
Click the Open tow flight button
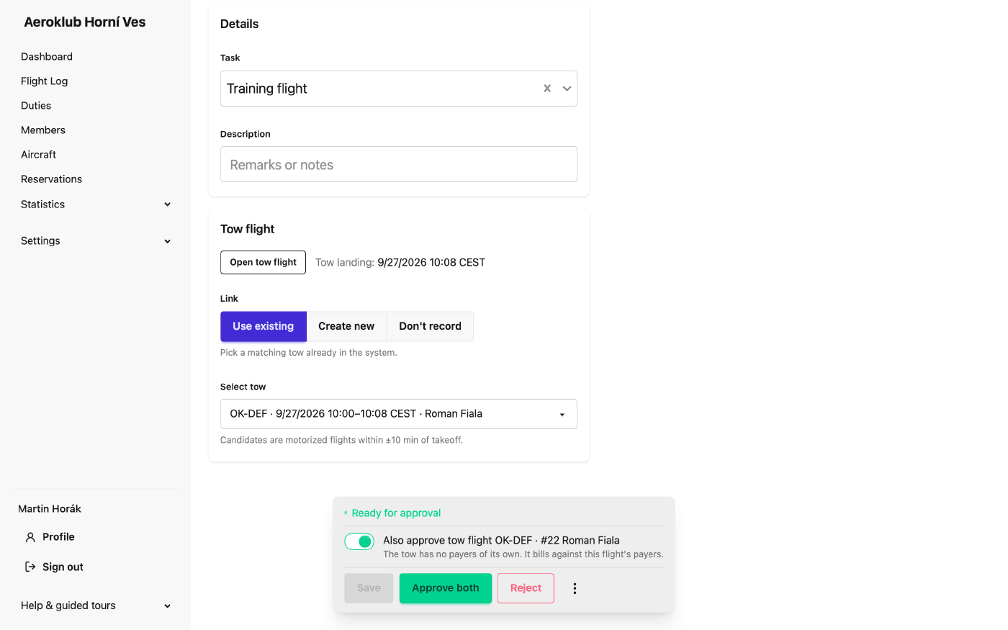pyautogui.click(x=263, y=263)
